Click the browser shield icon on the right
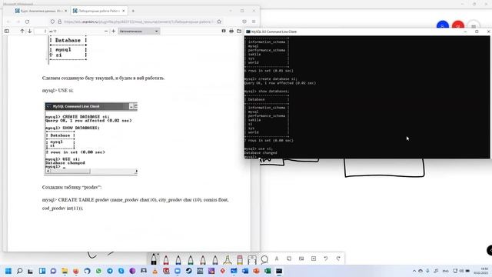Viewport: 492px width, 277px height. [244, 22]
